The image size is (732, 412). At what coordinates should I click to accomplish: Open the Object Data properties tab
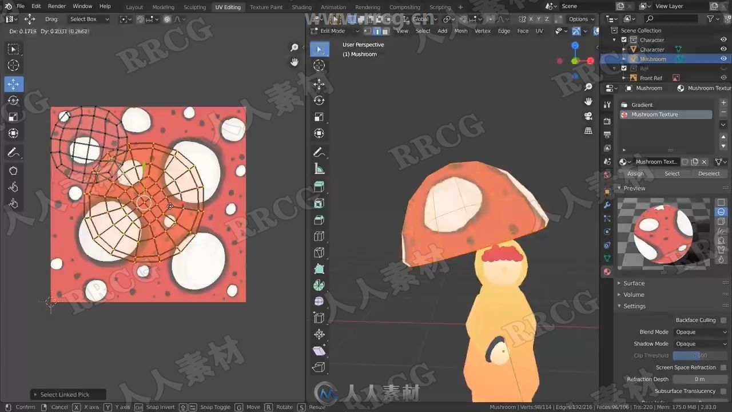point(607,259)
